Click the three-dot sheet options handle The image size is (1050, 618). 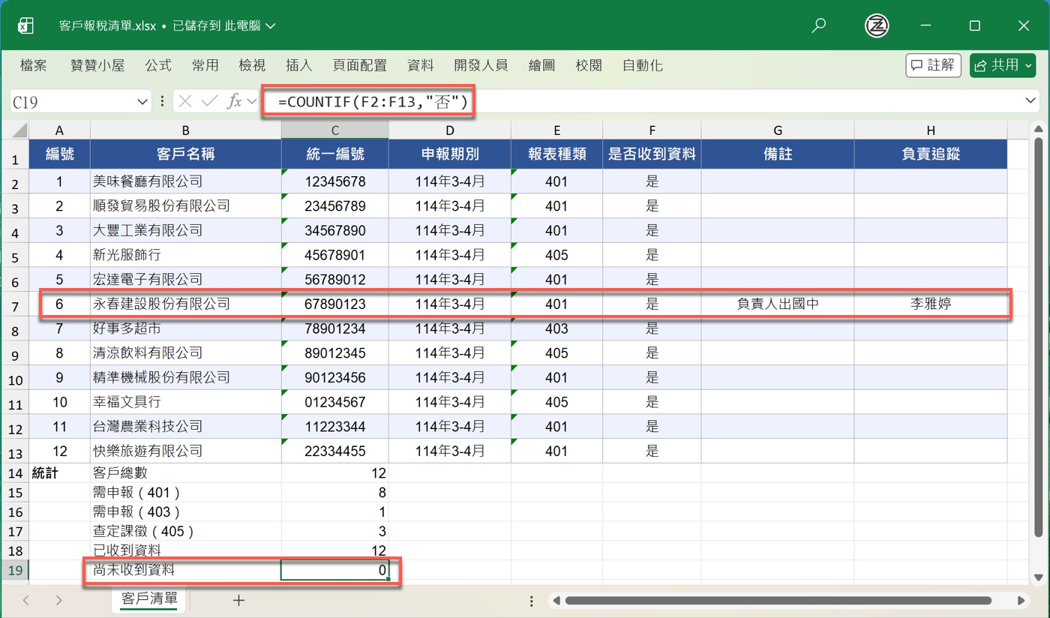pos(532,601)
